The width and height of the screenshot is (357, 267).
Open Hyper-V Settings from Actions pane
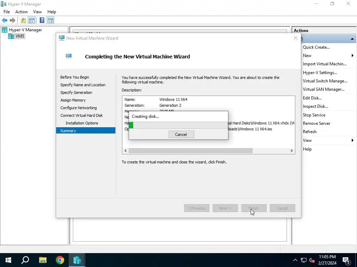[320, 73]
